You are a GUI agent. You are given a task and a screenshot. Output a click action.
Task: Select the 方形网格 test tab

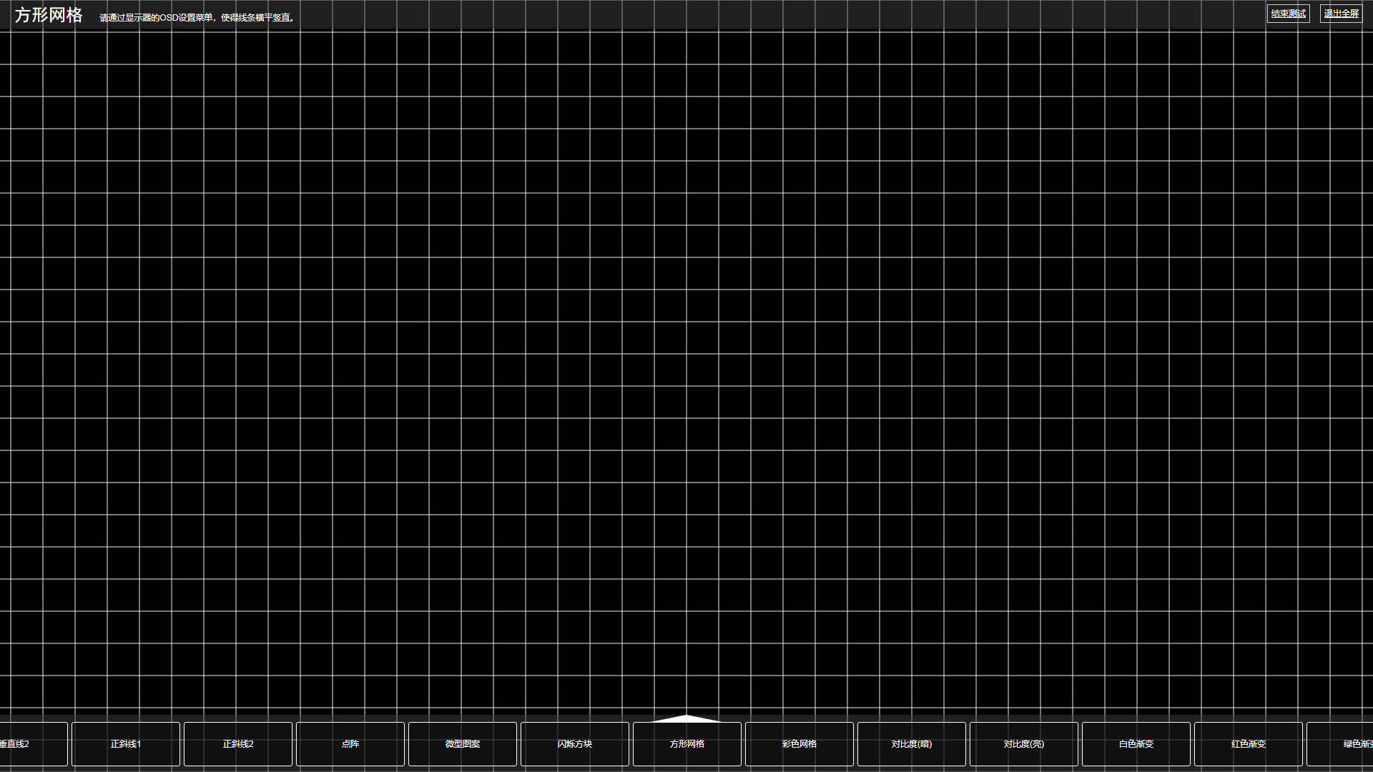[x=687, y=744]
